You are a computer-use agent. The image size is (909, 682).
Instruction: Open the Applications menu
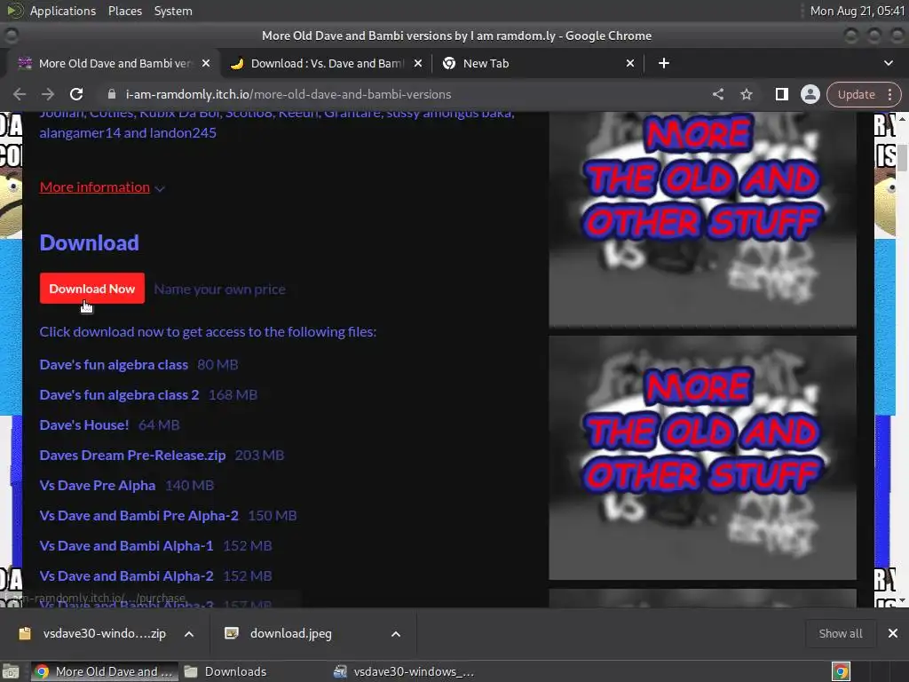(x=63, y=11)
